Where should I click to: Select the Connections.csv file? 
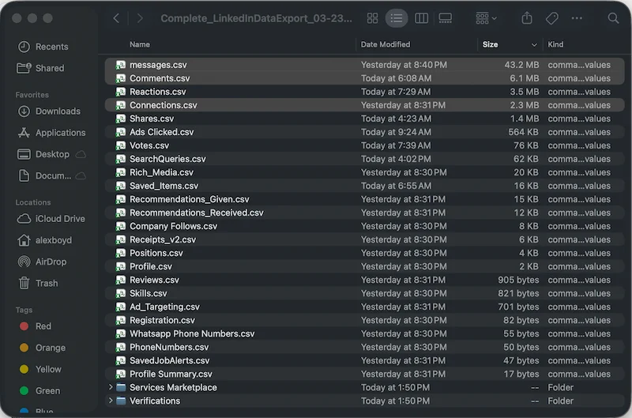coord(365,105)
